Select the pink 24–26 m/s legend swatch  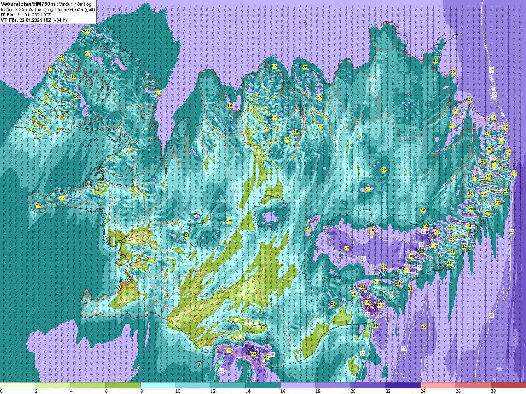click(438, 385)
